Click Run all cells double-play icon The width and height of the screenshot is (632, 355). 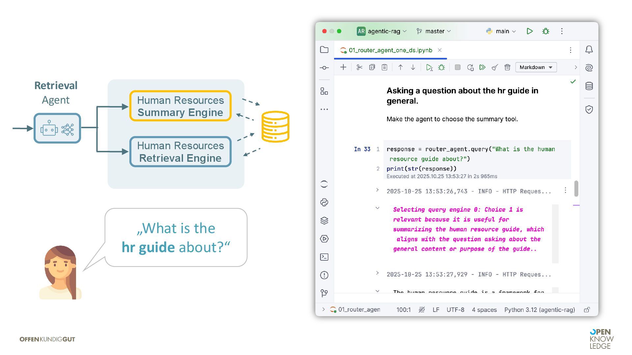[x=482, y=67]
